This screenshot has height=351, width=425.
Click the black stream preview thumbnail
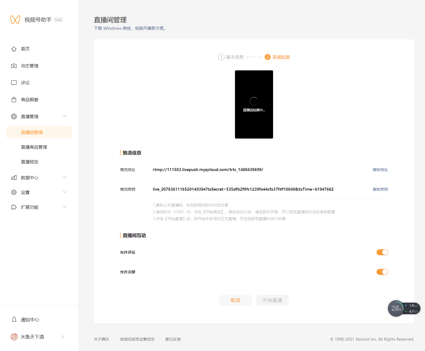(254, 104)
